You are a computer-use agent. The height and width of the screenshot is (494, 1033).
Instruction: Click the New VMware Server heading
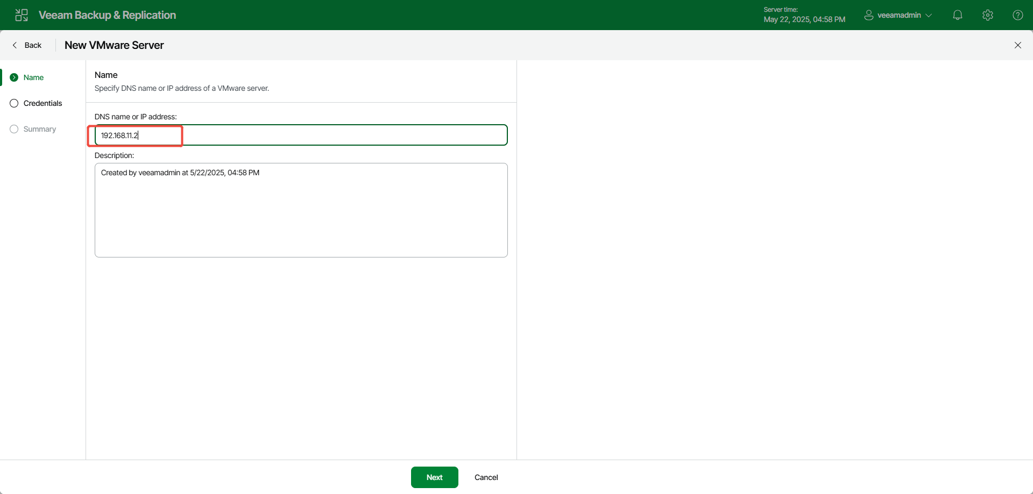click(x=114, y=45)
